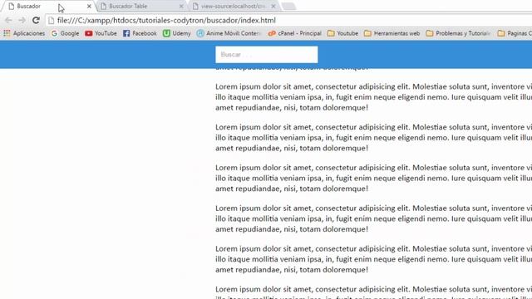
Task: Go back with the back arrow
Action: pyautogui.click(x=8, y=20)
